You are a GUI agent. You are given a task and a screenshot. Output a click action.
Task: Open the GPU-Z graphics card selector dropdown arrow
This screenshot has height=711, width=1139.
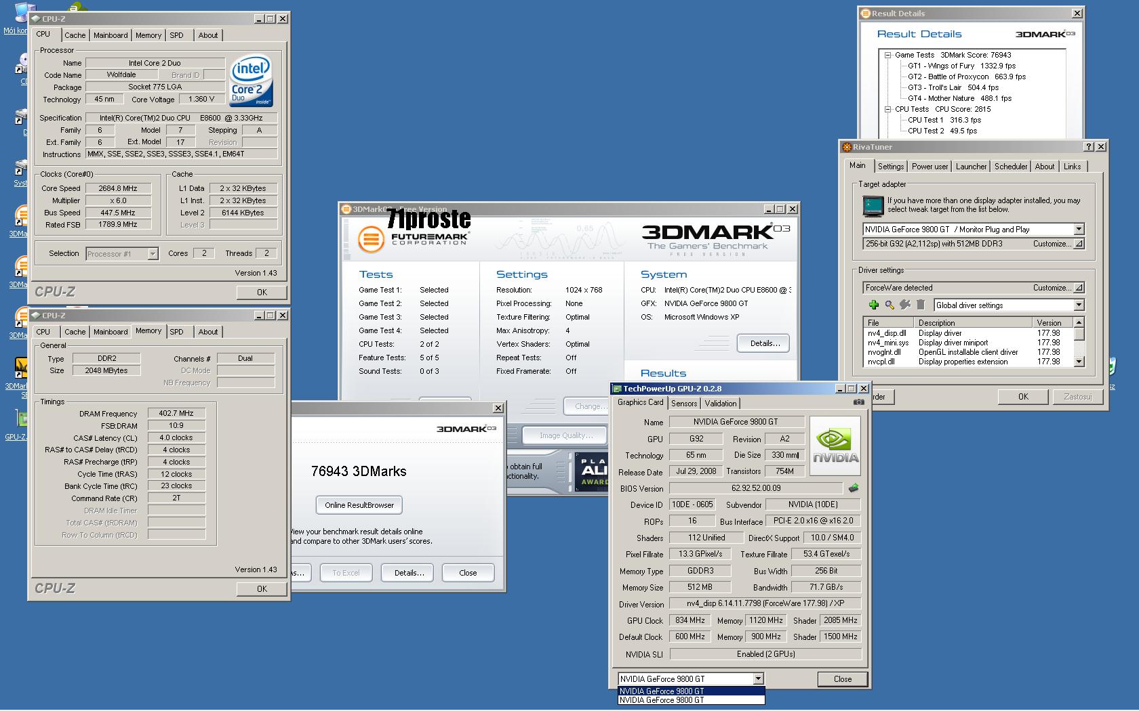pos(758,679)
